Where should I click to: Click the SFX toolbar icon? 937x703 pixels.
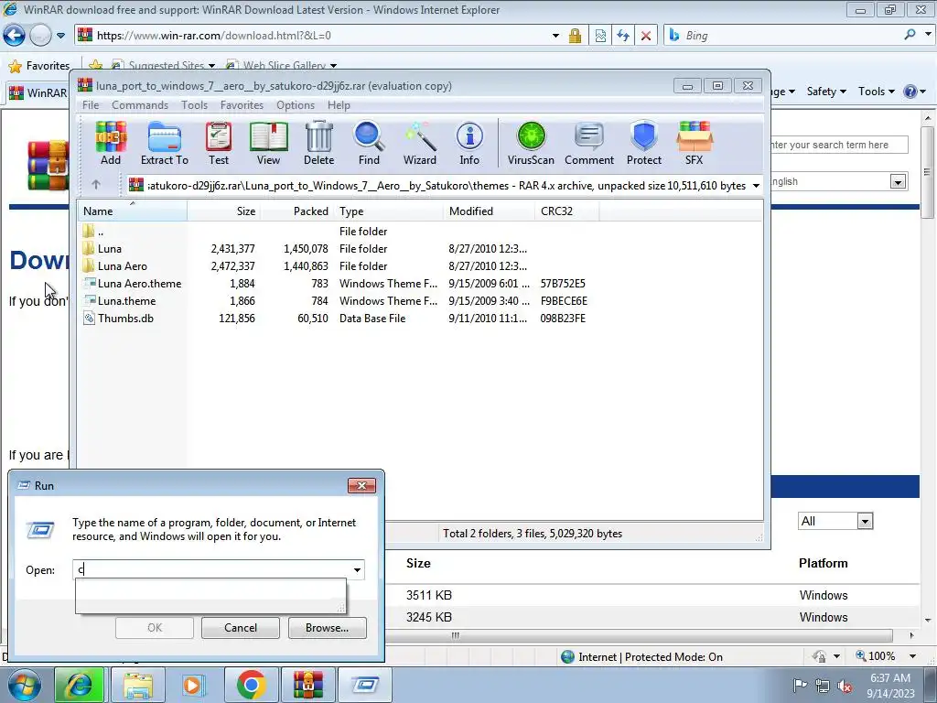tap(695, 143)
